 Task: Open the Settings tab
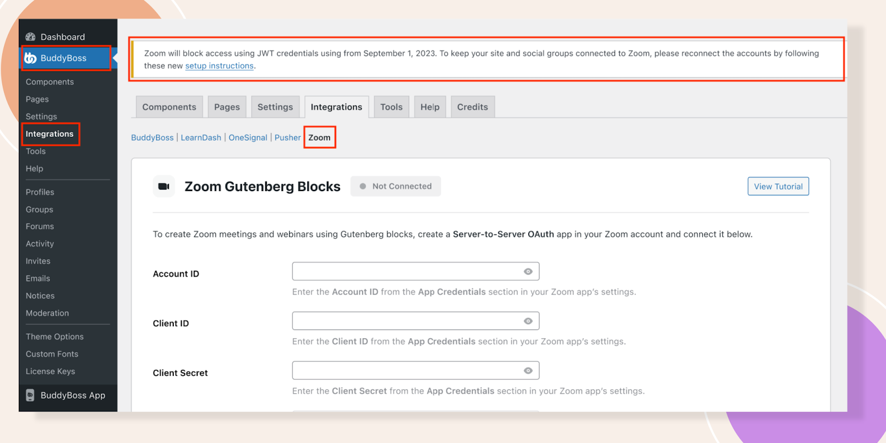[x=275, y=107]
